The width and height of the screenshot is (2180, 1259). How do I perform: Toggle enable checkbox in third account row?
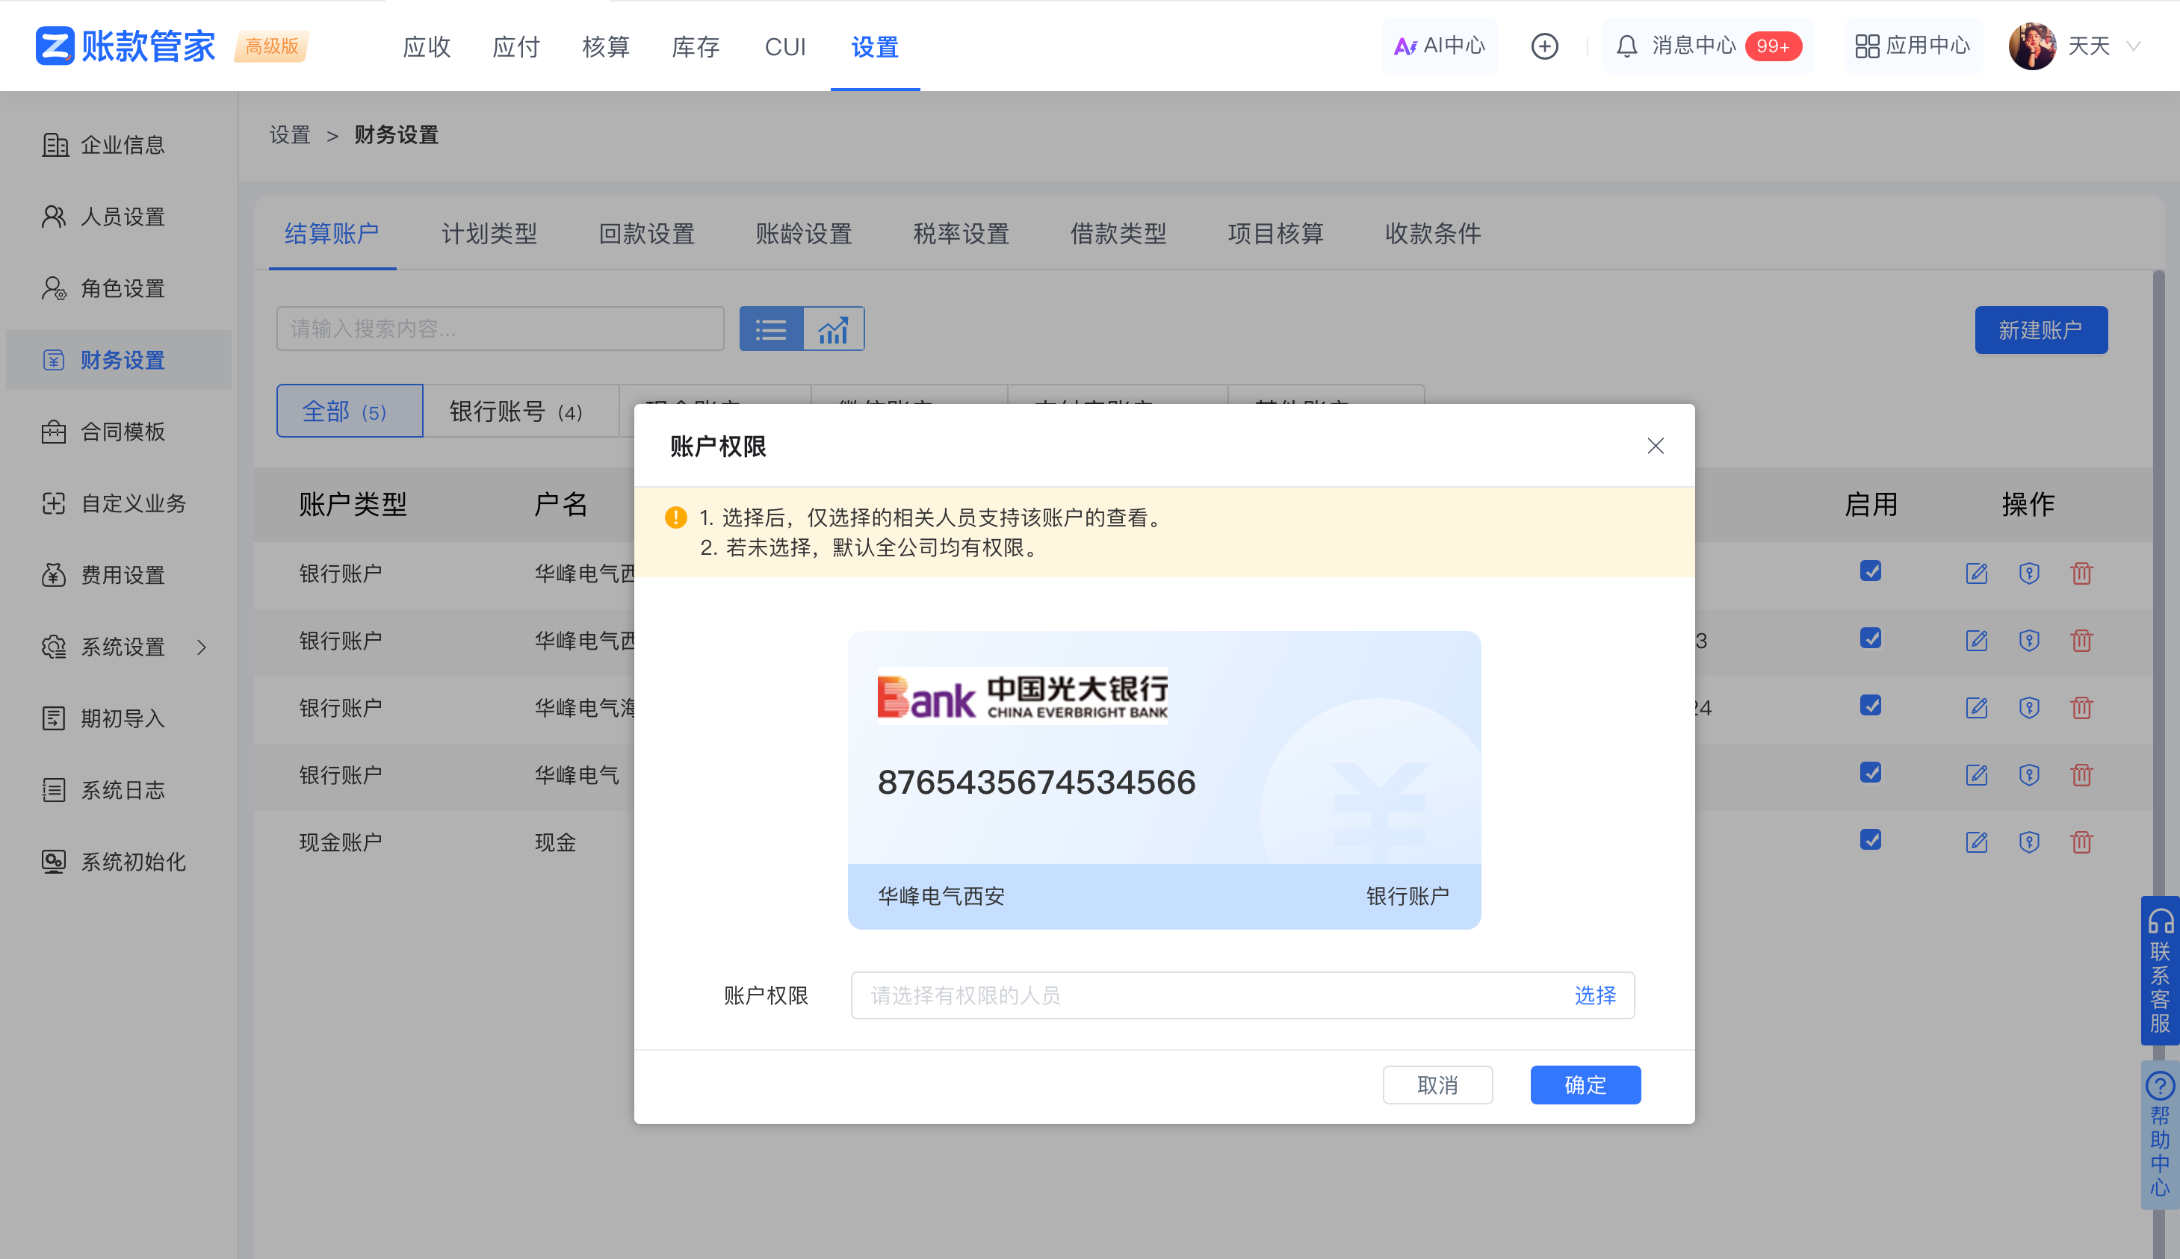(x=1870, y=706)
